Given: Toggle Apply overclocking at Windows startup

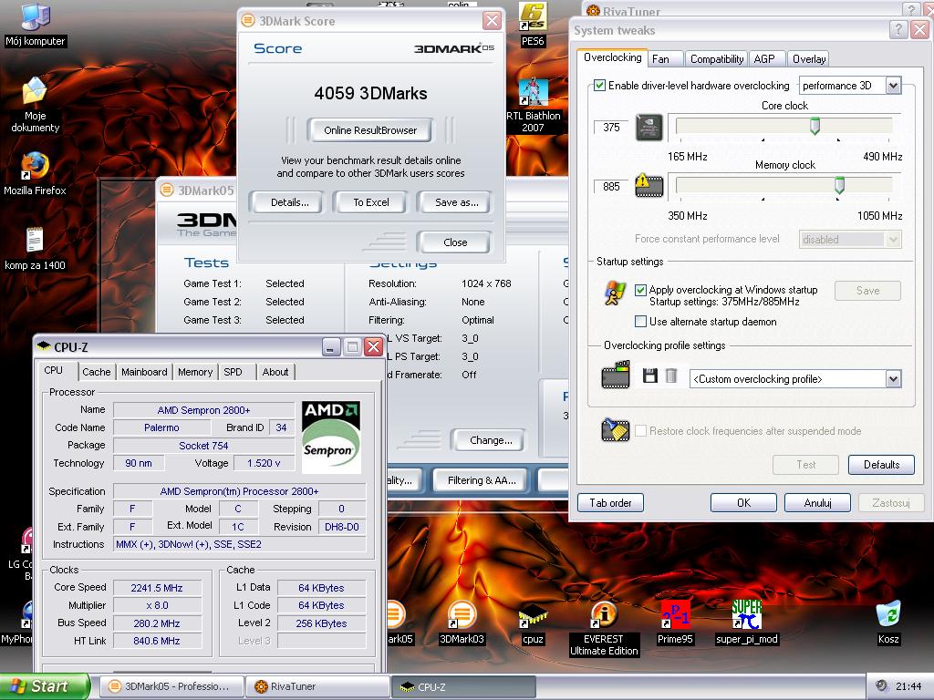Looking at the screenshot, I should point(641,290).
